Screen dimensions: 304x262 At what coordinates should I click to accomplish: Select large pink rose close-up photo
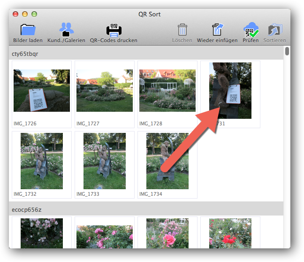coord(167,233)
